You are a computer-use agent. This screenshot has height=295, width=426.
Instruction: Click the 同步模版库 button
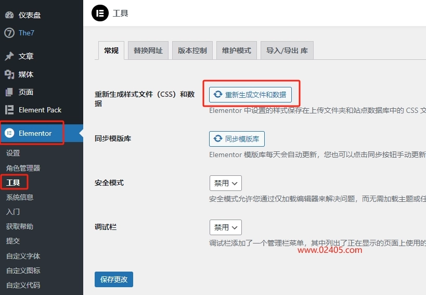coord(237,139)
